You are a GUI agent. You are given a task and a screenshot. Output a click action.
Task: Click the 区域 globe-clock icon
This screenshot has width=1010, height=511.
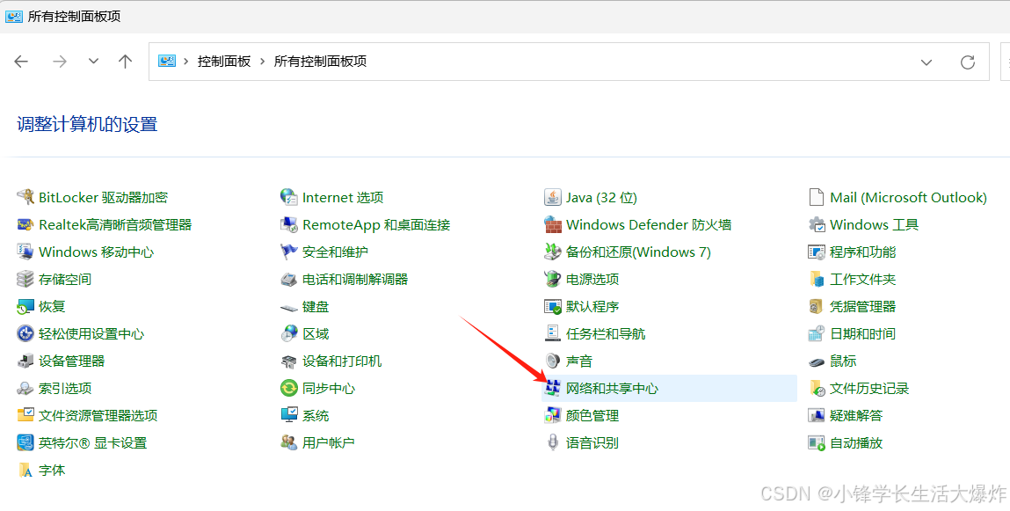tap(288, 334)
